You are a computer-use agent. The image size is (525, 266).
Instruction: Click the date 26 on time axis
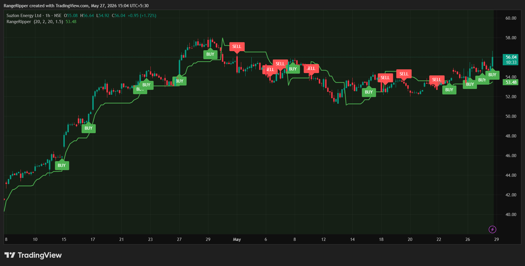pyautogui.click(x=467, y=239)
